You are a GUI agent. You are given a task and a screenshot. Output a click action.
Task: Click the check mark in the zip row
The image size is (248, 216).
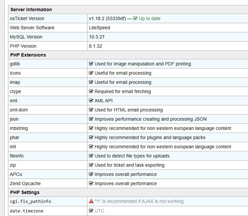click(91, 165)
